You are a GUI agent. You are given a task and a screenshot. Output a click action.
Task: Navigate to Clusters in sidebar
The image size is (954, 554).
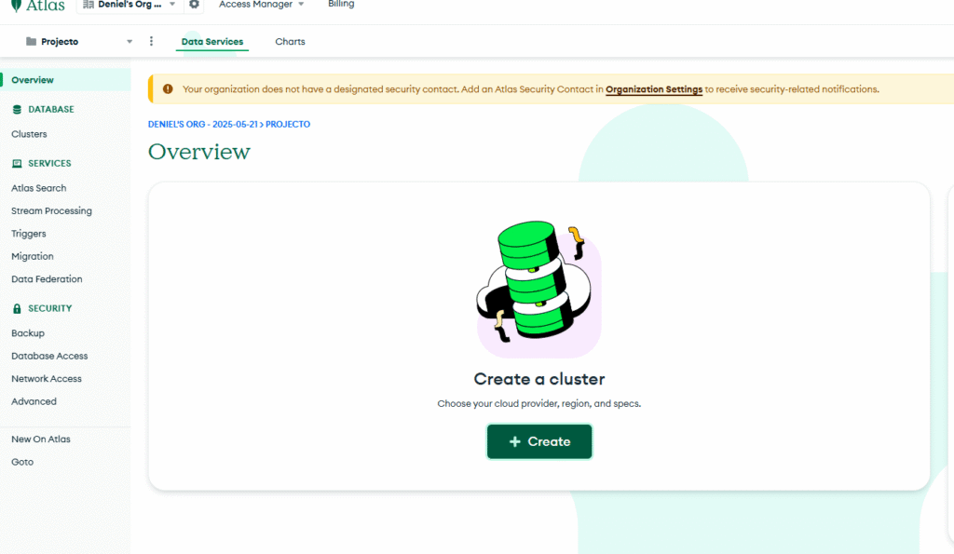29,134
